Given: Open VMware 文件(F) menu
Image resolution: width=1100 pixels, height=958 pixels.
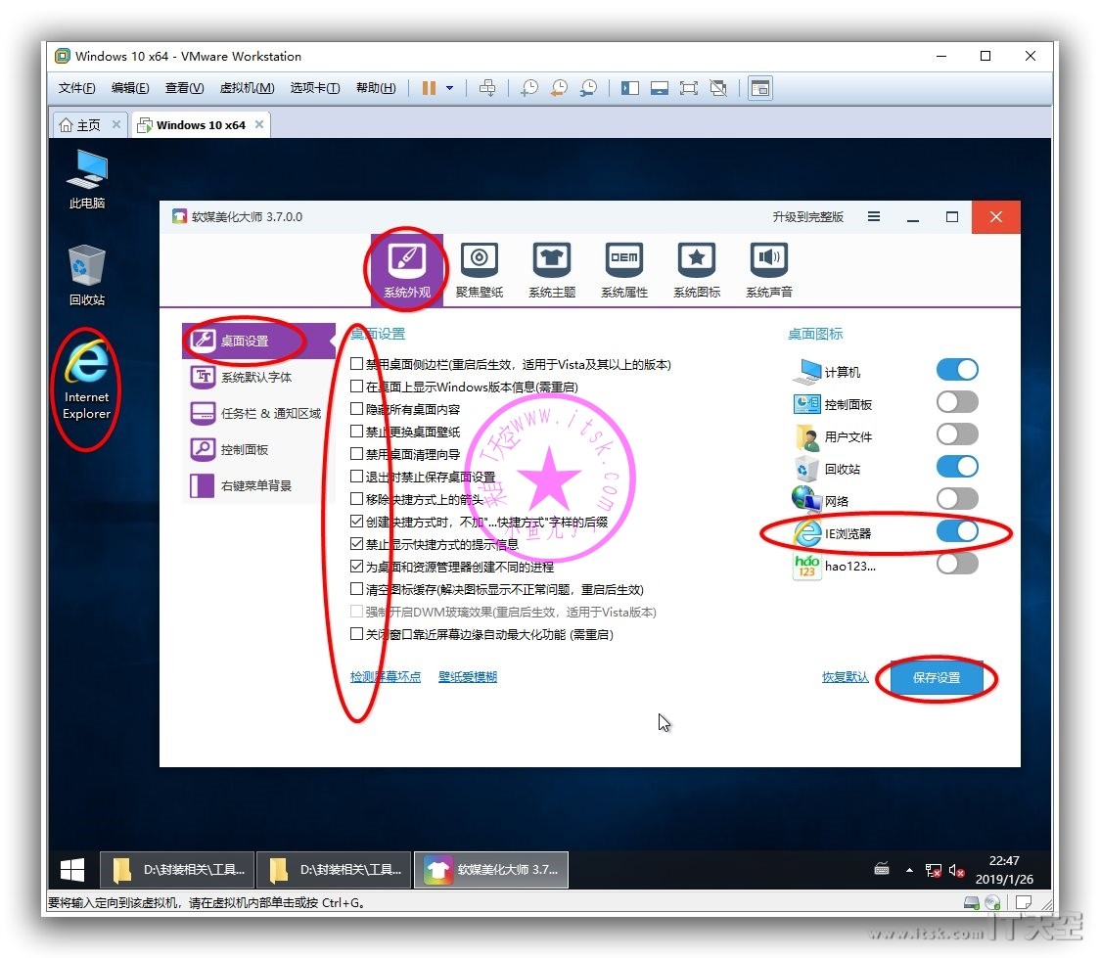Looking at the screenshot, I should tap(76, 88).
